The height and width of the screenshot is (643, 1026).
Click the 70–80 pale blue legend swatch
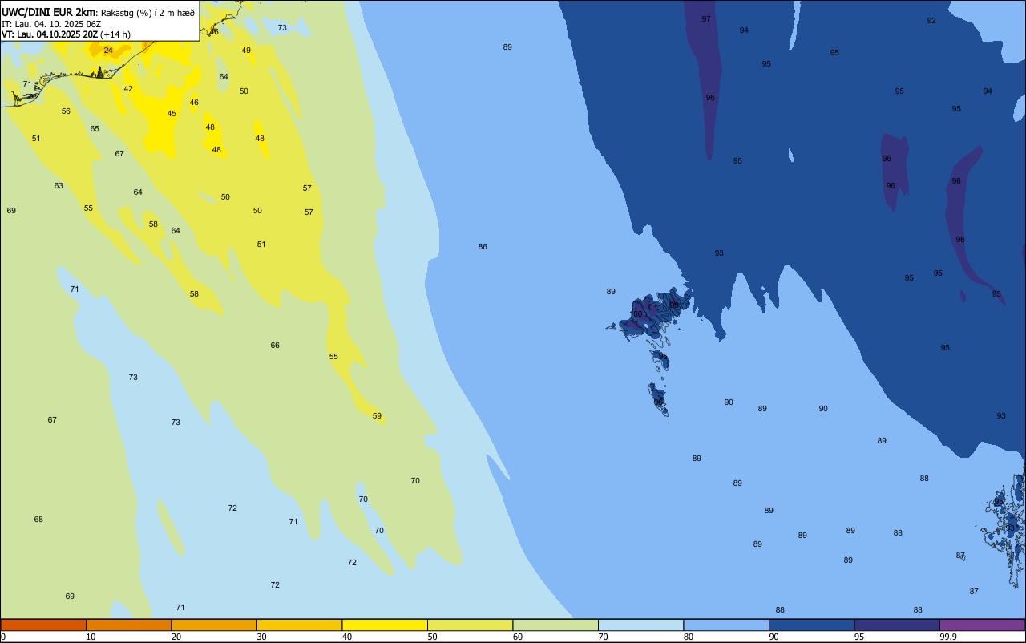pyautogui.click(x=640, y=625)
